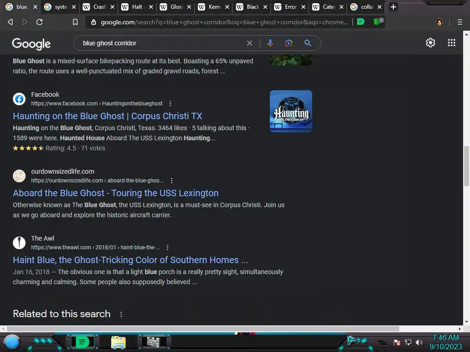Open Haunting on the Blue Ghost link

[107, 116]
